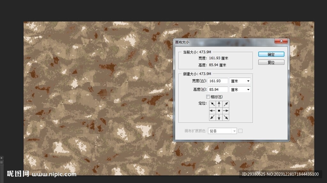Click the 新建大小: 473.9M text
The image size is (327, 183).
(197, 74)
